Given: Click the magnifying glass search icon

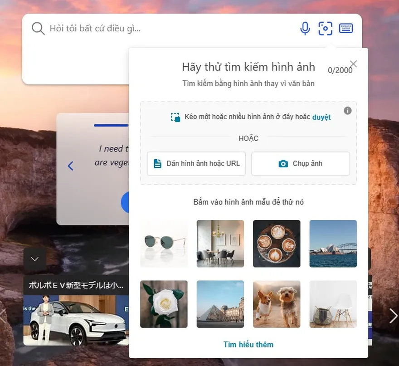Looking at the screenshot, I should pos(38,28).
